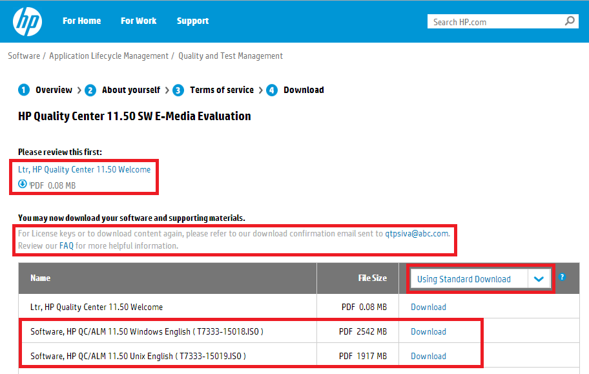Image resolution: width=589 pixels, height=374 pixels.
Task: Open the Using Standard Download dropdown
Action: tap(539, 279)
